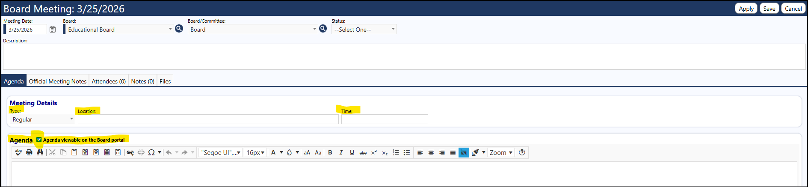
Task: Expand the symbol list arrow next to omega
Action: pyautogui.click(x=160, y=152)
